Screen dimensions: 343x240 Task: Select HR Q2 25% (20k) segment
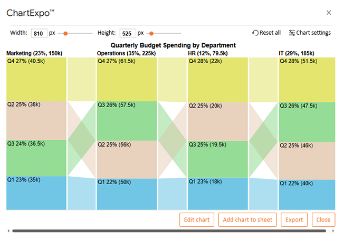click(x=218, y=121)
